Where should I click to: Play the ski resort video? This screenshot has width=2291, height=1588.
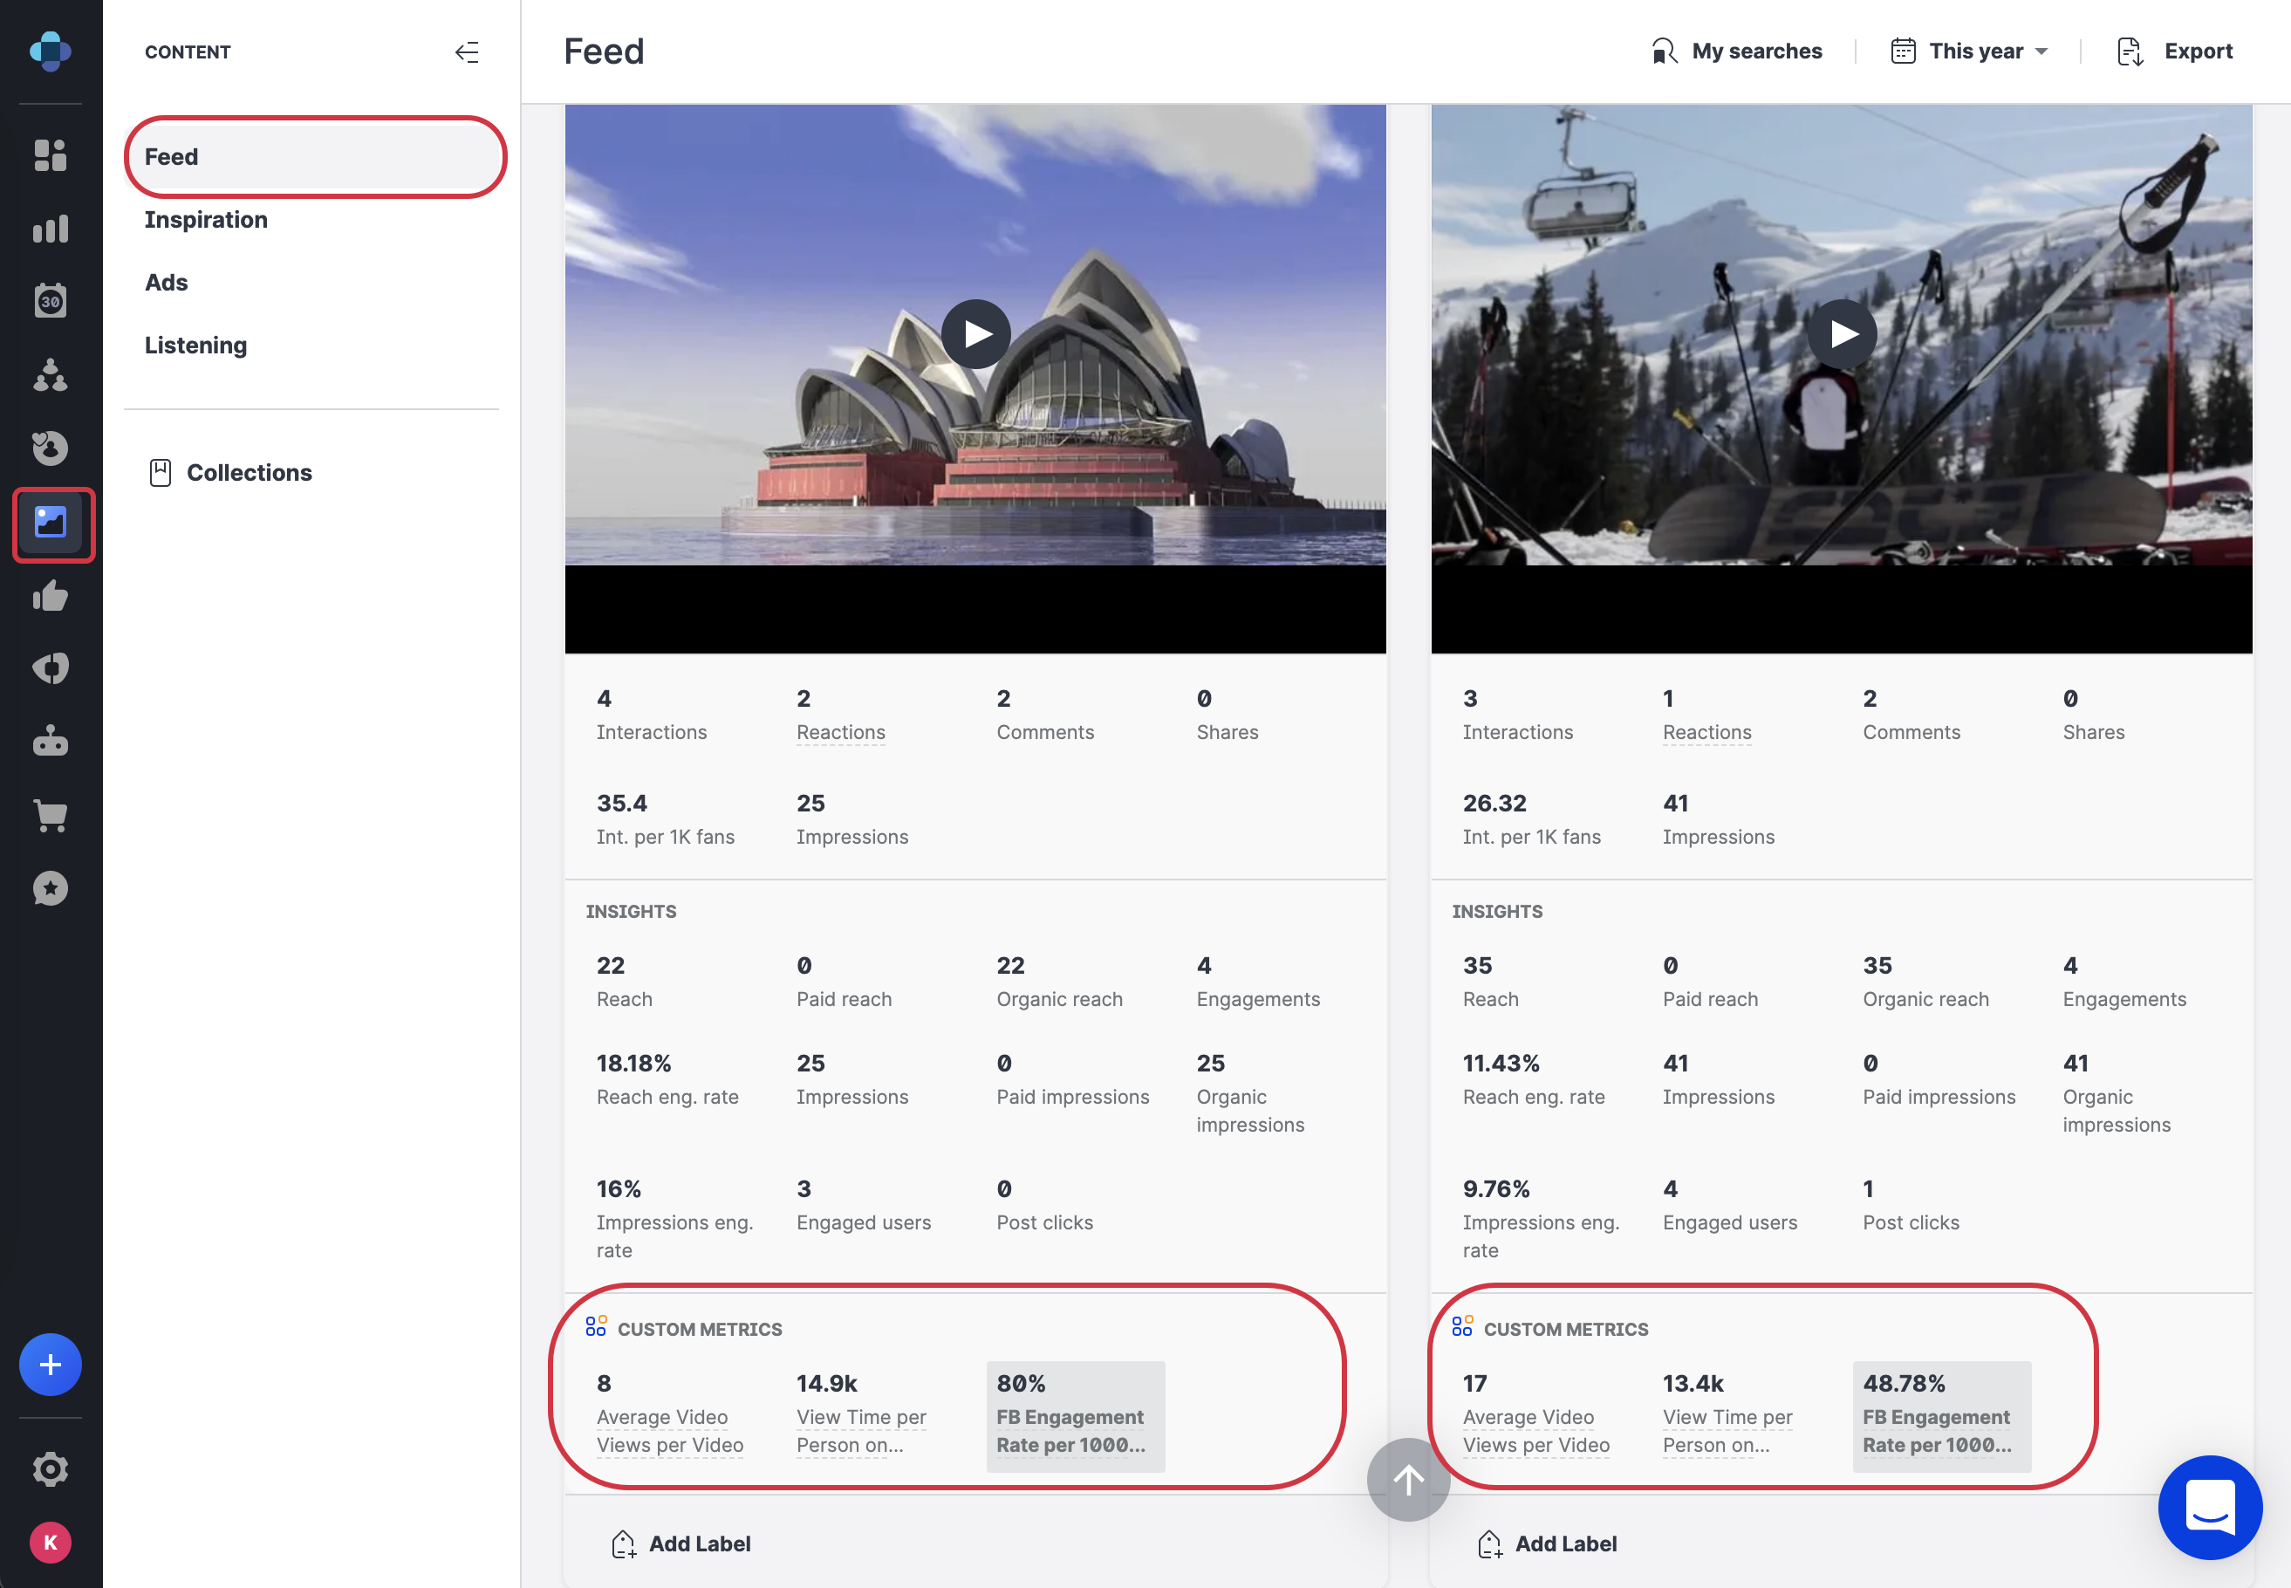[x=1842, y=334]
